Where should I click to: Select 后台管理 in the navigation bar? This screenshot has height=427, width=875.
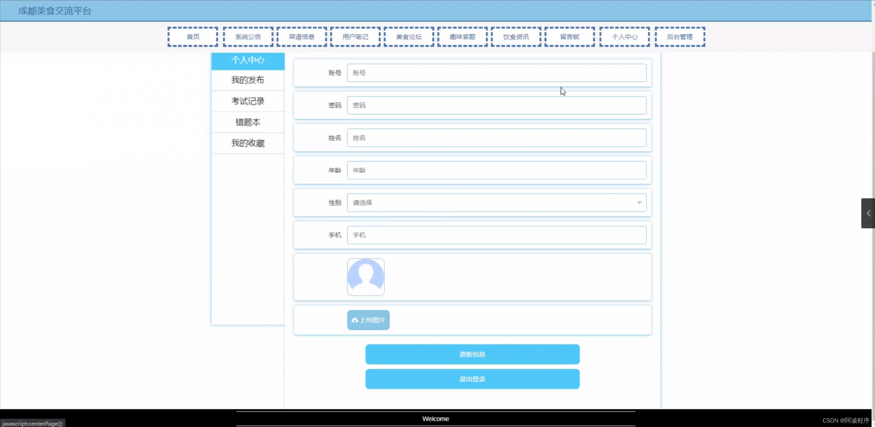coord(679,37)
